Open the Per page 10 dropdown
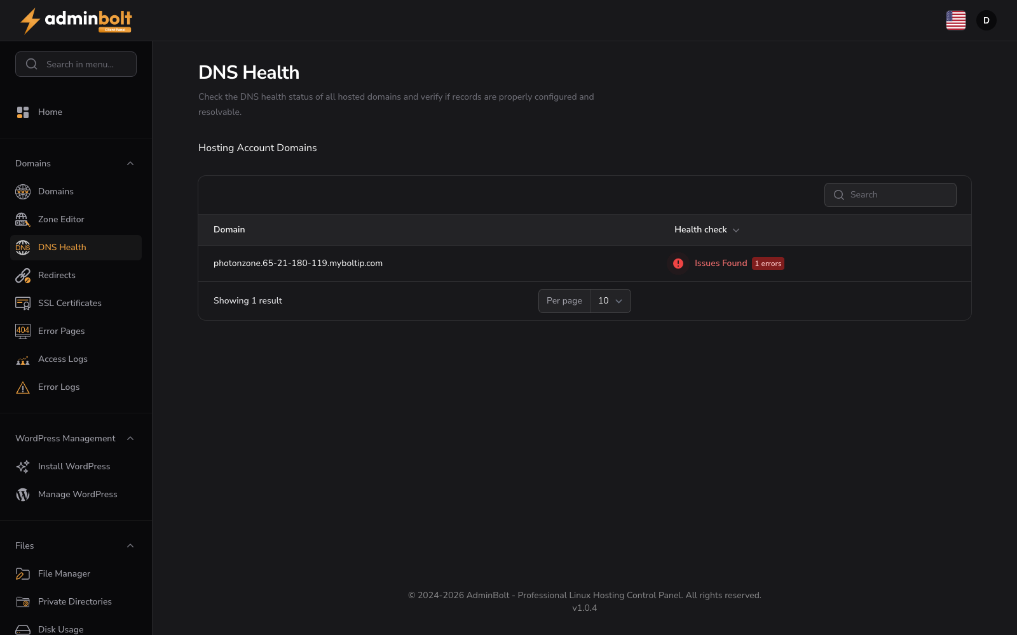1017x635 pixels. (x=610, y=301)
